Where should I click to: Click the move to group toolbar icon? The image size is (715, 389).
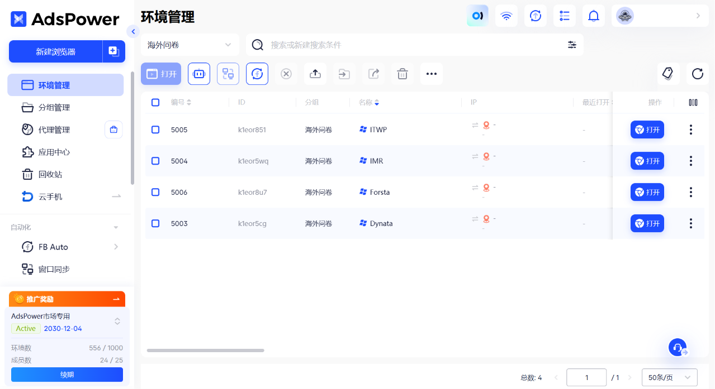(x=344, y=74)
